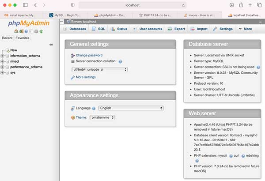This screenshot has height=181, width=265.
Task: Open SSL info help icon
Action: click(x=258, y=68)
